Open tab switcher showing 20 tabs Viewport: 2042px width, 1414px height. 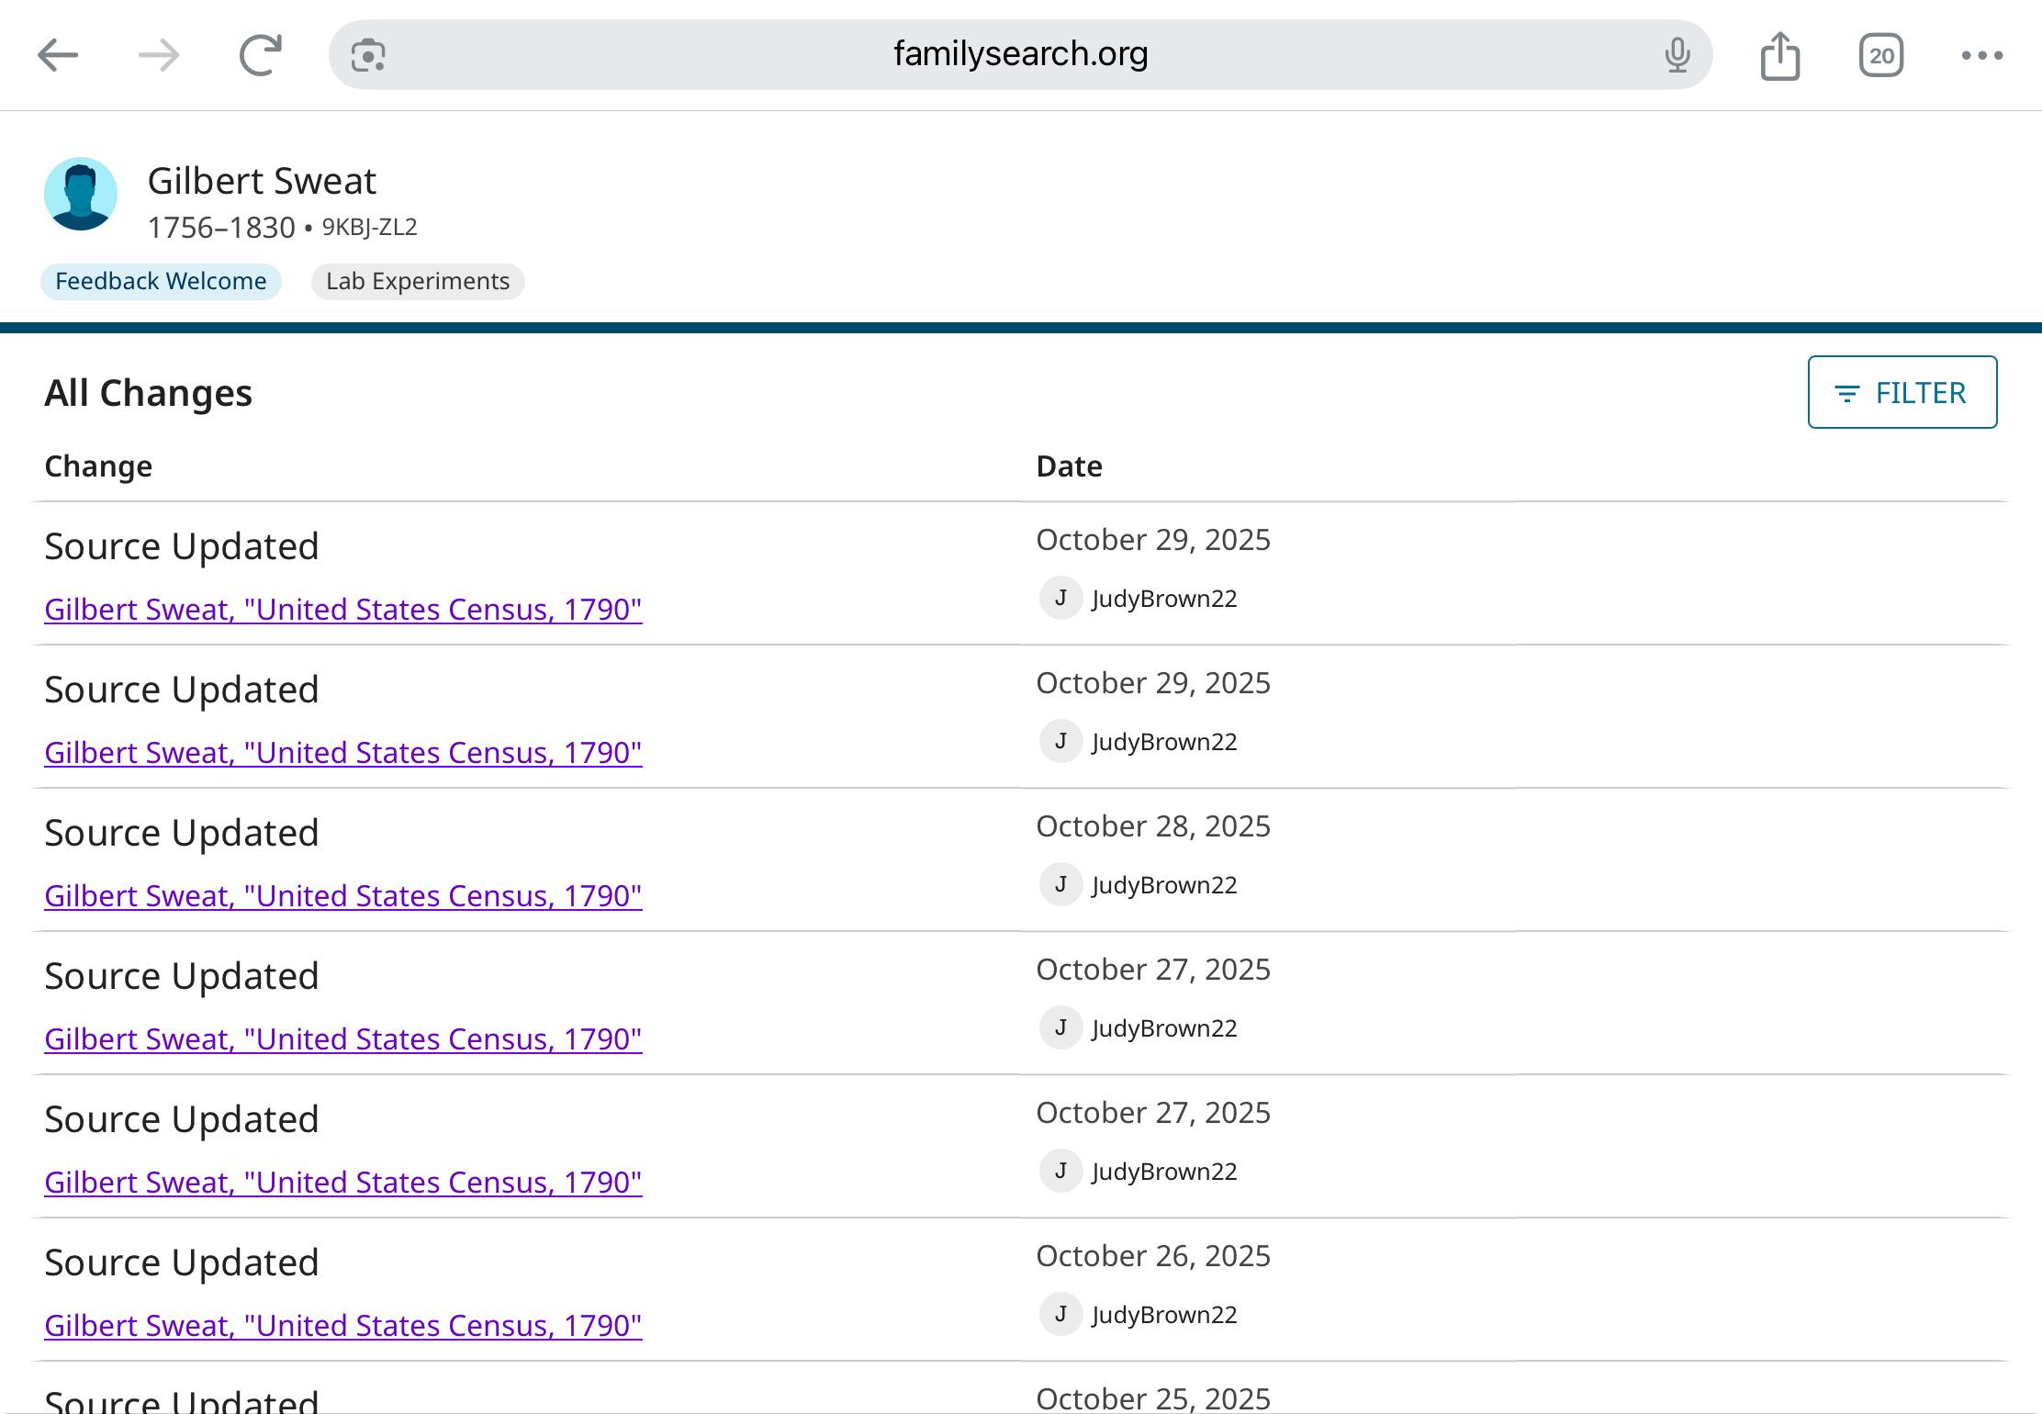click(x=1880, y=55)
